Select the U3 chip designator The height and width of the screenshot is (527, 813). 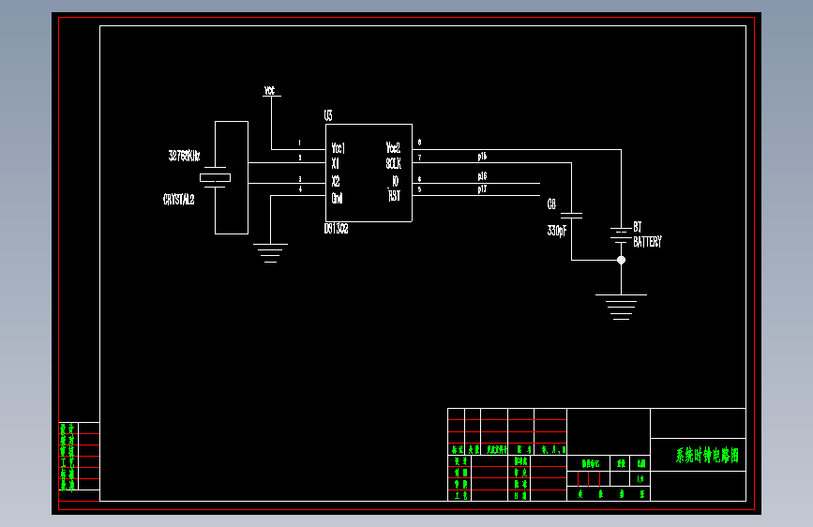(x=328, y=115)
